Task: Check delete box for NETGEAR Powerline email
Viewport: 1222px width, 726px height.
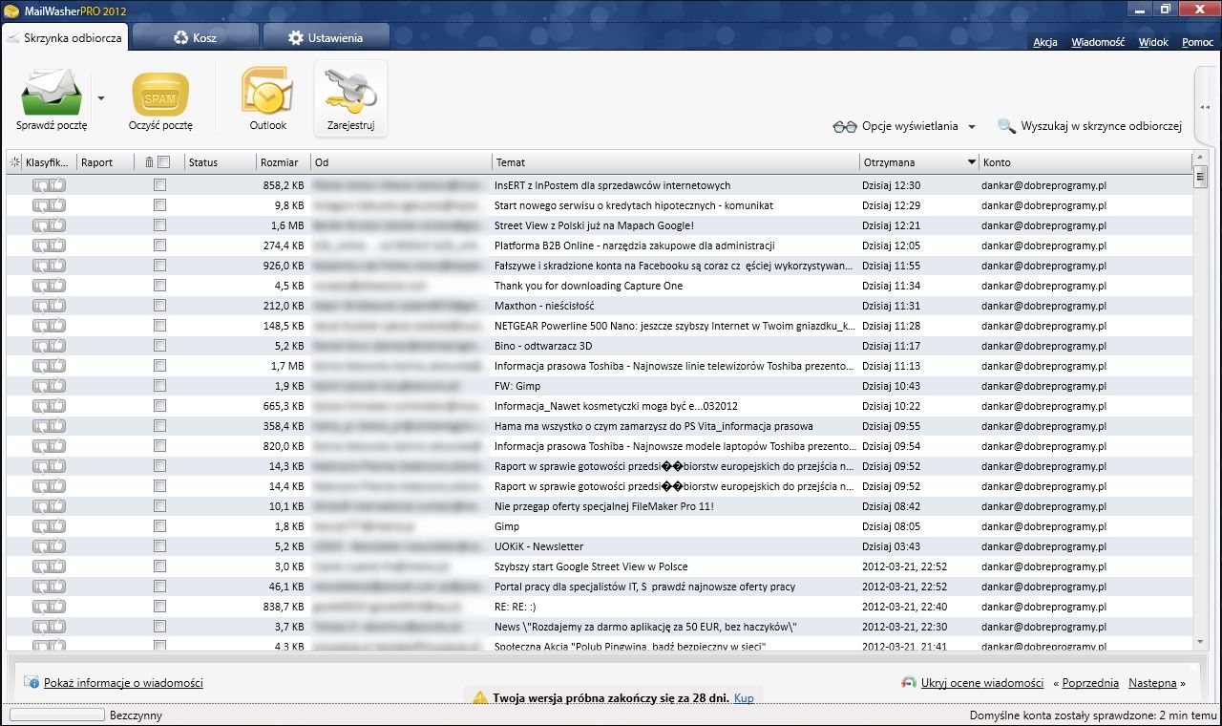Action: point(159,326)
